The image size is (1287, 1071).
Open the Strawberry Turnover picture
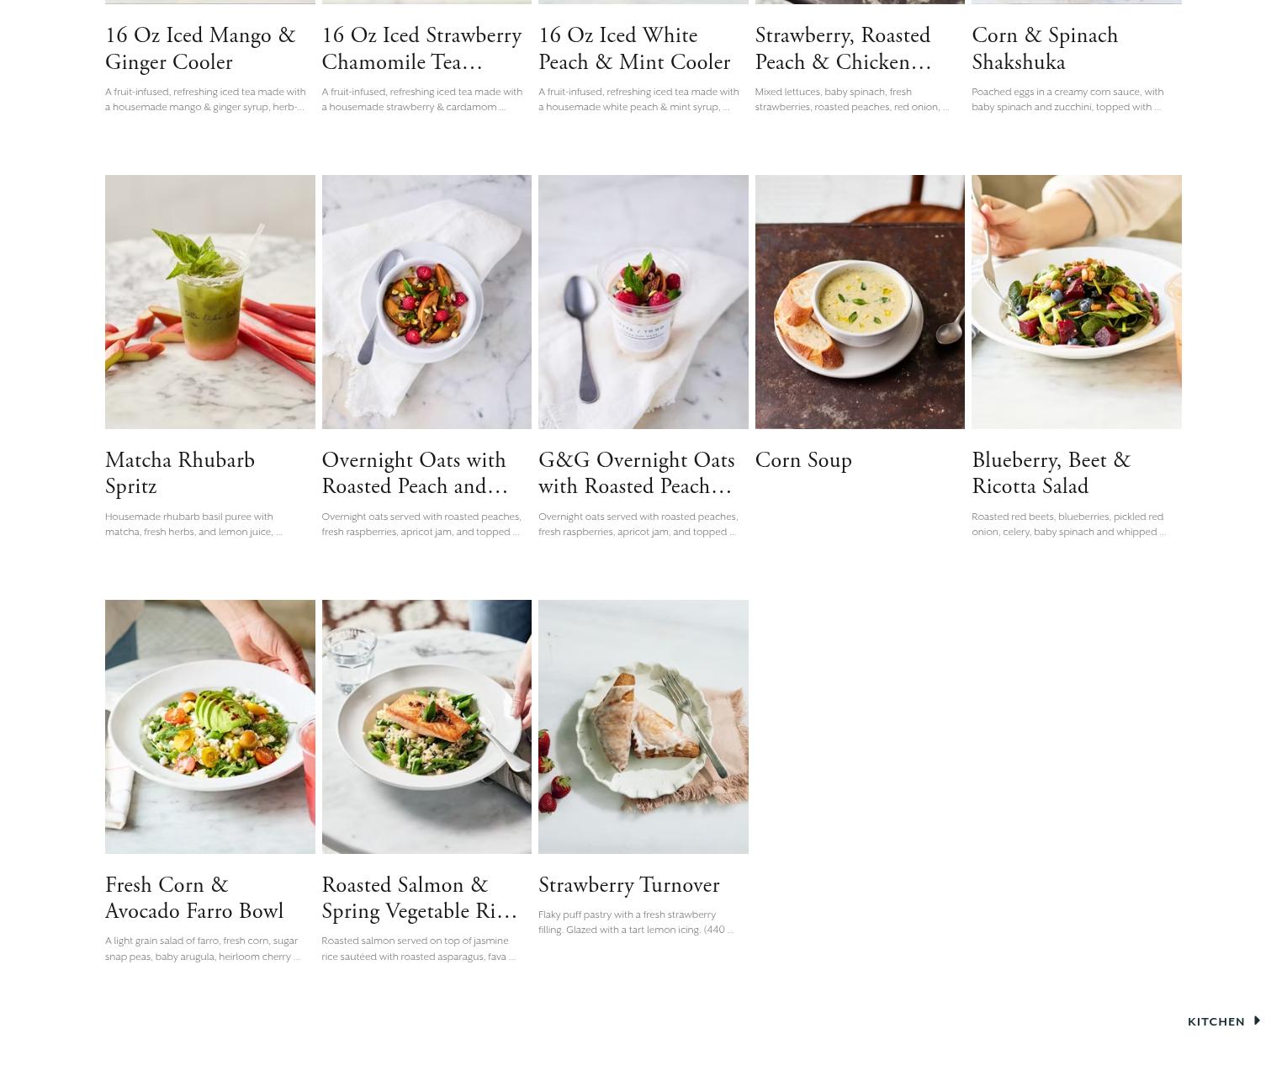[x=643, y=727]
